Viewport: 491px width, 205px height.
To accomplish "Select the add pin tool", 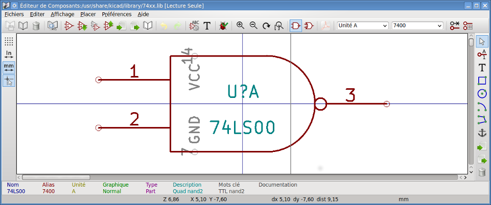I will [x=482, y=55].
